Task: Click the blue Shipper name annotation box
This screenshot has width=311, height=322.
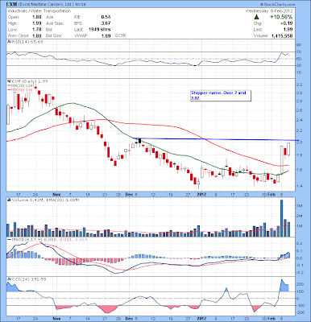Action: pyautogui.click(x=221, y=96)
